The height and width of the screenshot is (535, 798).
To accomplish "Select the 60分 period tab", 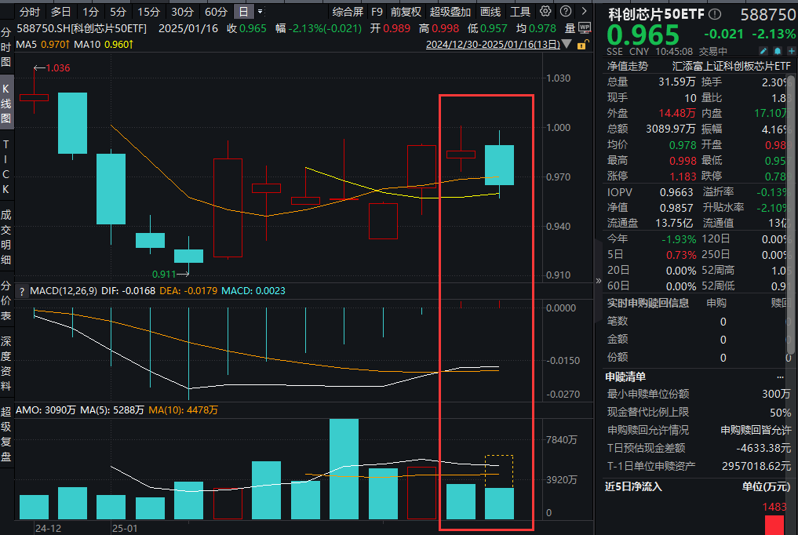I will tap(216, 12).
